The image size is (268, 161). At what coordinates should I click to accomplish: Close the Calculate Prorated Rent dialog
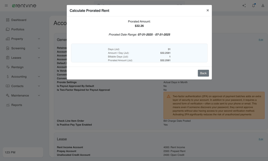pyautogui.click(x=208, y=10)
